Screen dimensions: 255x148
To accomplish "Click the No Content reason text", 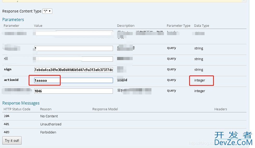I will point(49,116).
